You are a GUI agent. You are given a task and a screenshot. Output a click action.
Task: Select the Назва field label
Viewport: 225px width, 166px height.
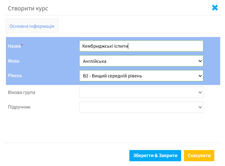coord(14,46)
